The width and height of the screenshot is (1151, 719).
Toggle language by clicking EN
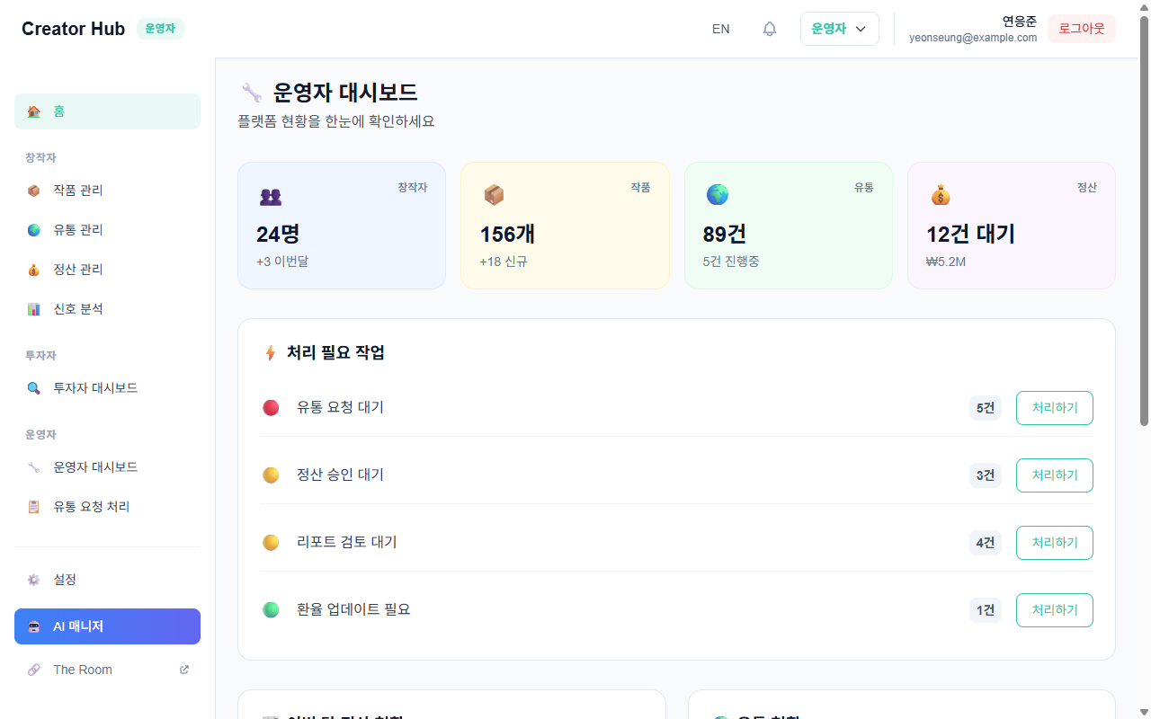click(x=720, y=29)
